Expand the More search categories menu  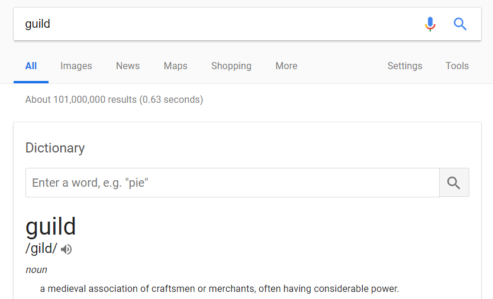[x=286, y=66]
